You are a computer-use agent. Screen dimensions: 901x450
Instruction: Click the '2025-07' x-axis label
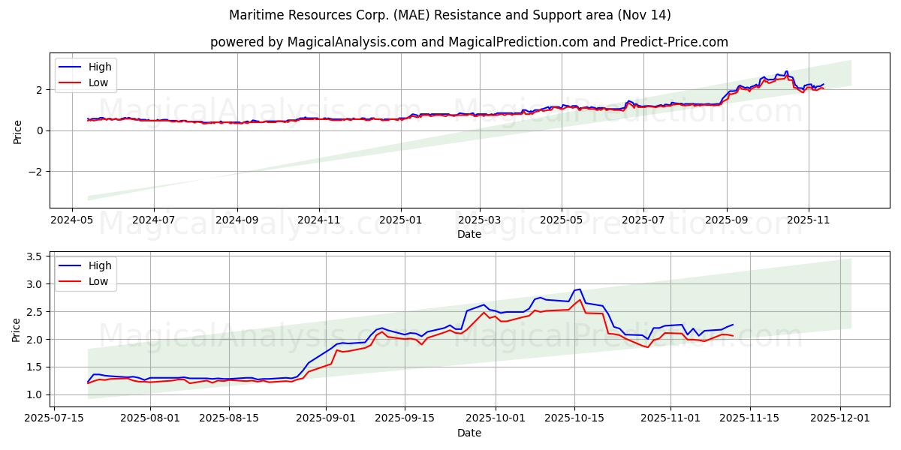643,221
